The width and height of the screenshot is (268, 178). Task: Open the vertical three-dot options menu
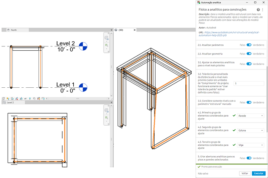pyautogui.click(x=263, y=10)
